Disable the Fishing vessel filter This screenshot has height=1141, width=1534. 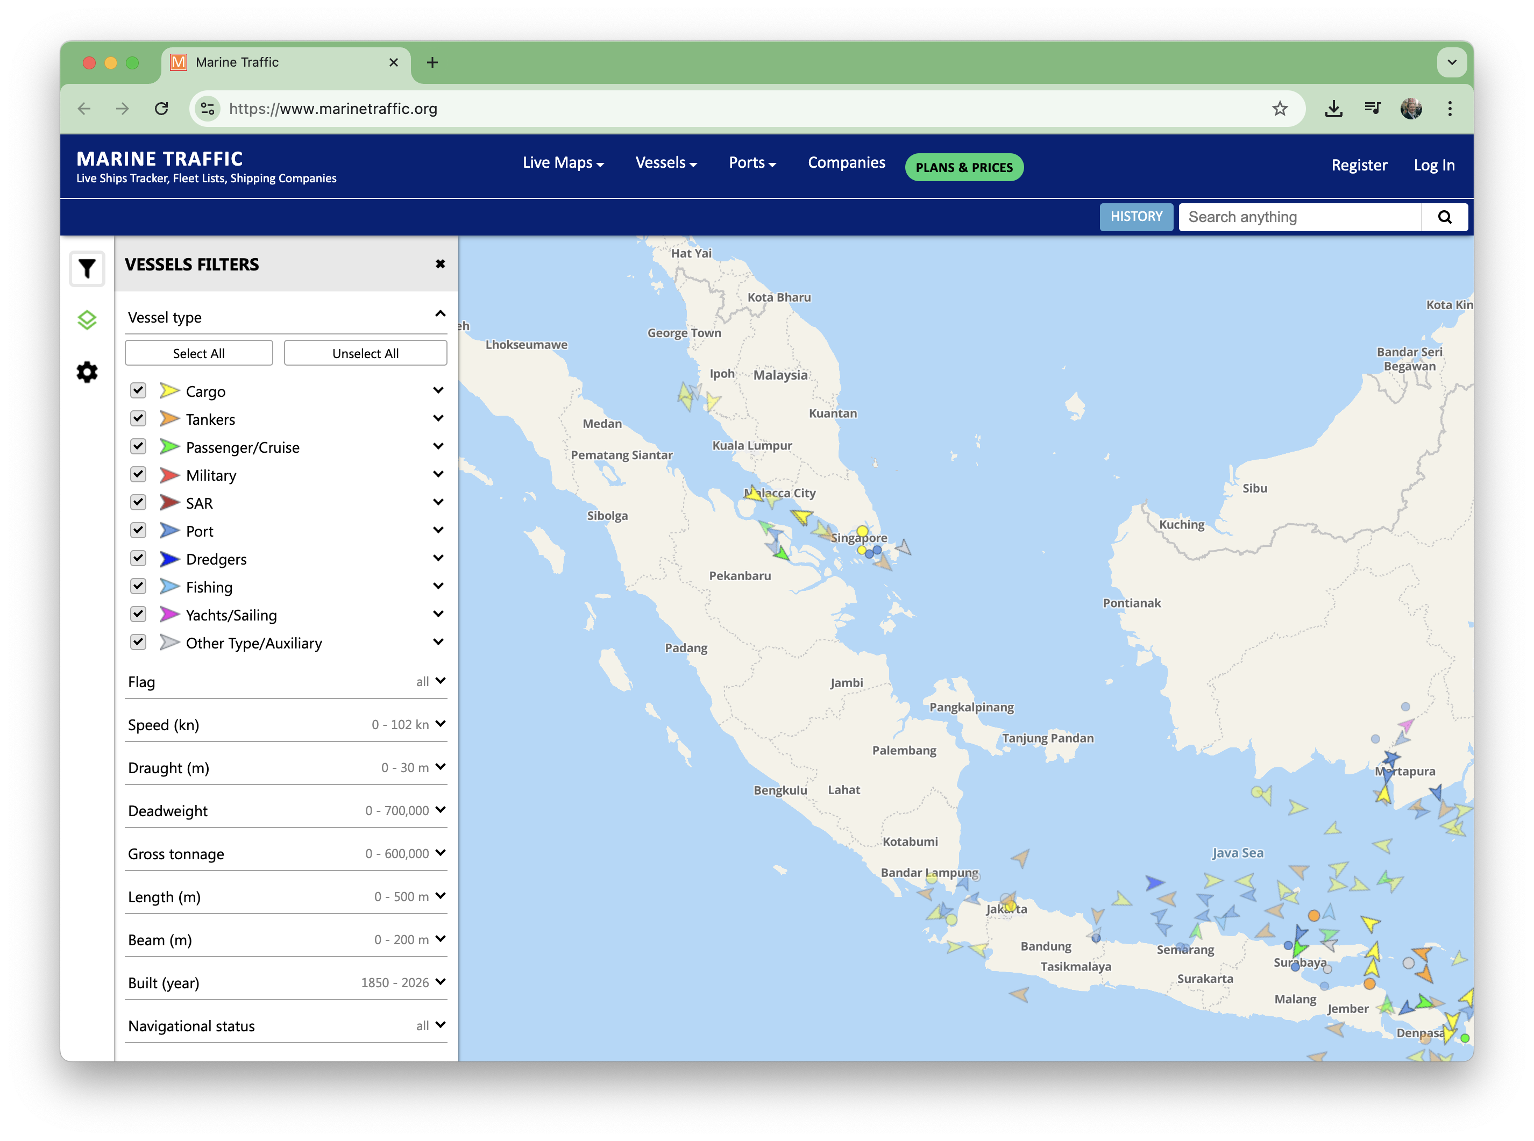tap(138, 586)
